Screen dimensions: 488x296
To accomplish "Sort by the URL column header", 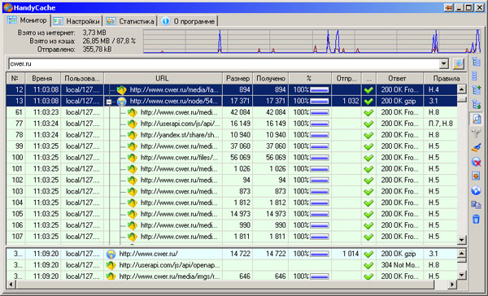I will pos(163,78).
